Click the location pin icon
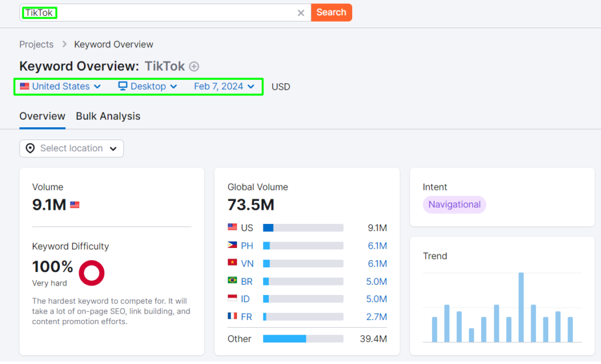Image resolution: width=601 pixels, height=364 pixels. pos(31,148)
